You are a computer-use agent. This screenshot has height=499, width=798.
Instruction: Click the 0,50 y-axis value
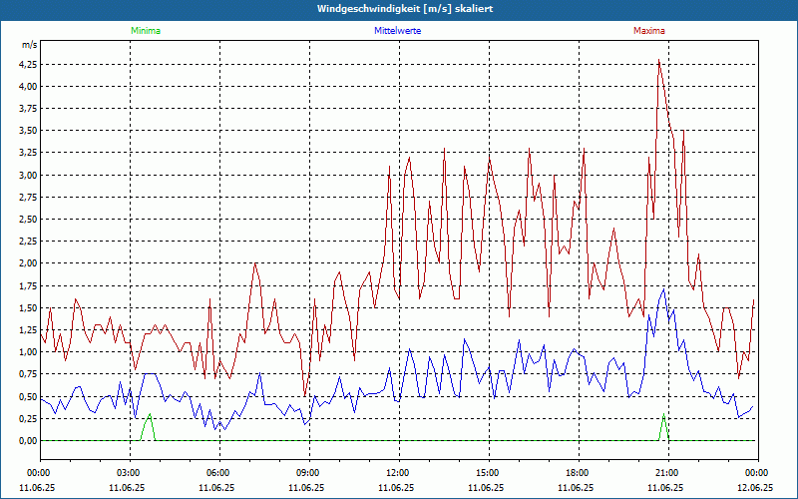point(28,396)
